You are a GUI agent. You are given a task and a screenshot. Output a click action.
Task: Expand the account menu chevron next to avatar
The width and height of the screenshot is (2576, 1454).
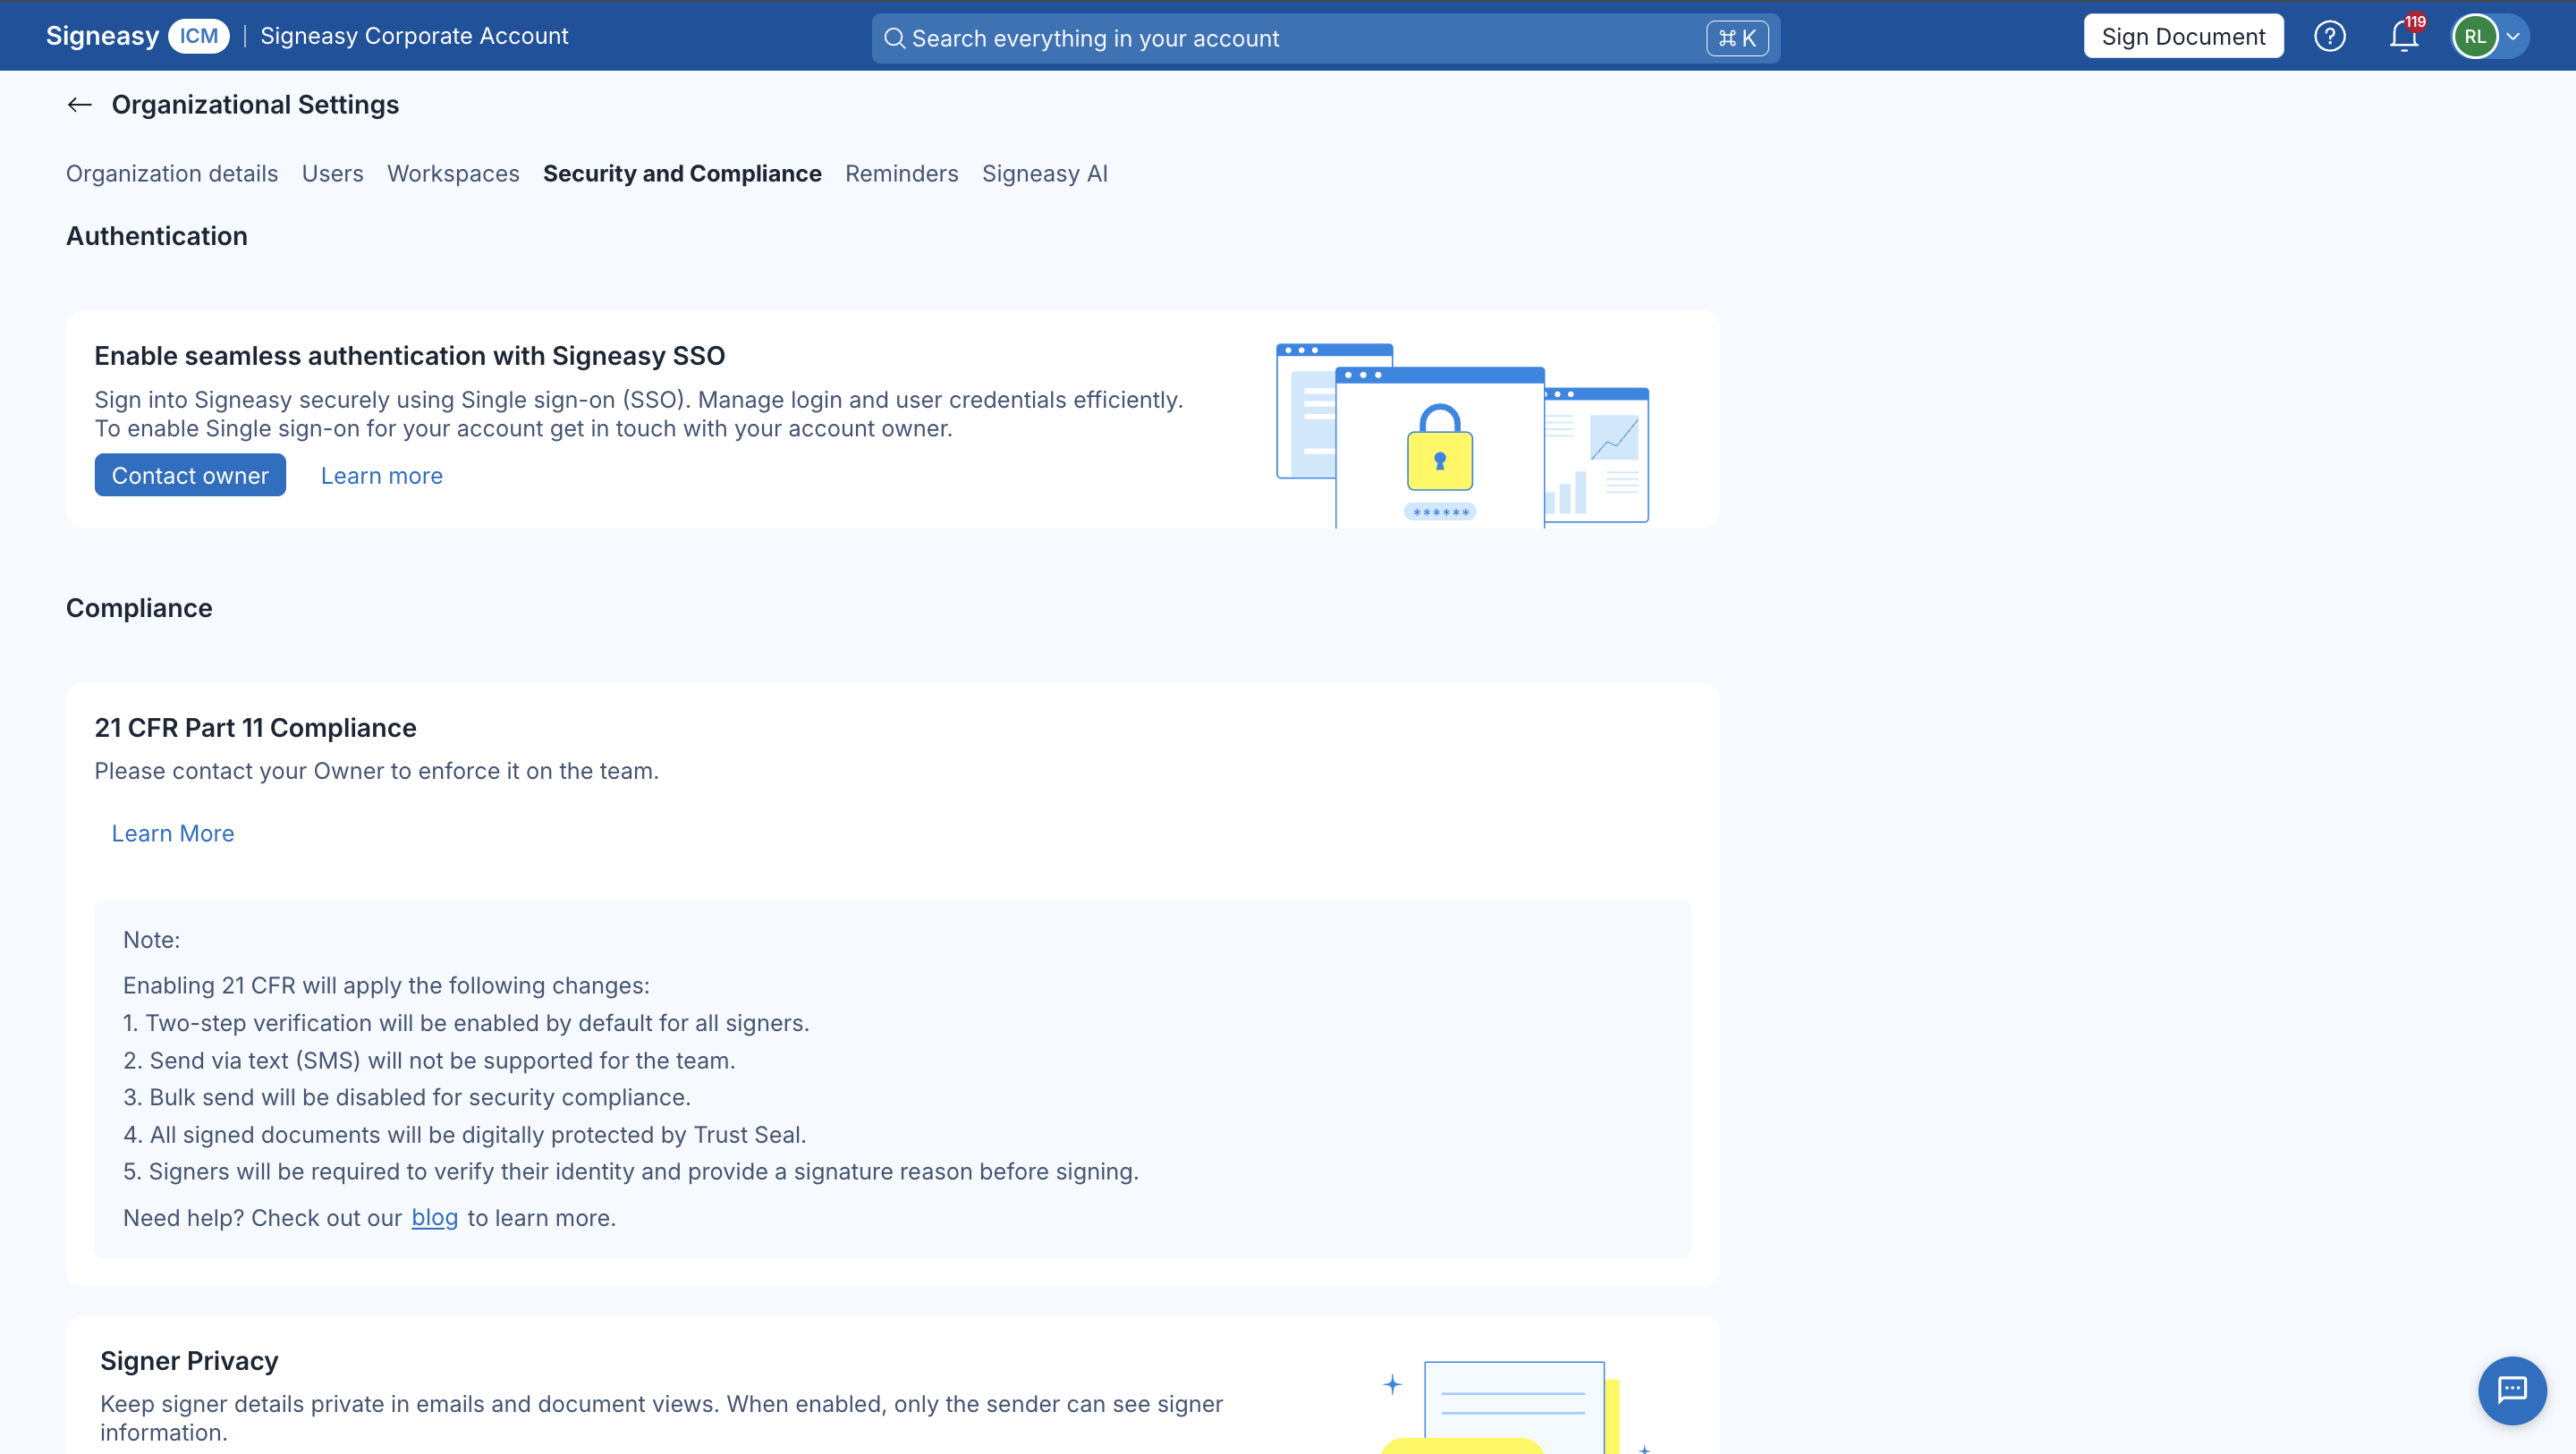tap(2513, 37)
